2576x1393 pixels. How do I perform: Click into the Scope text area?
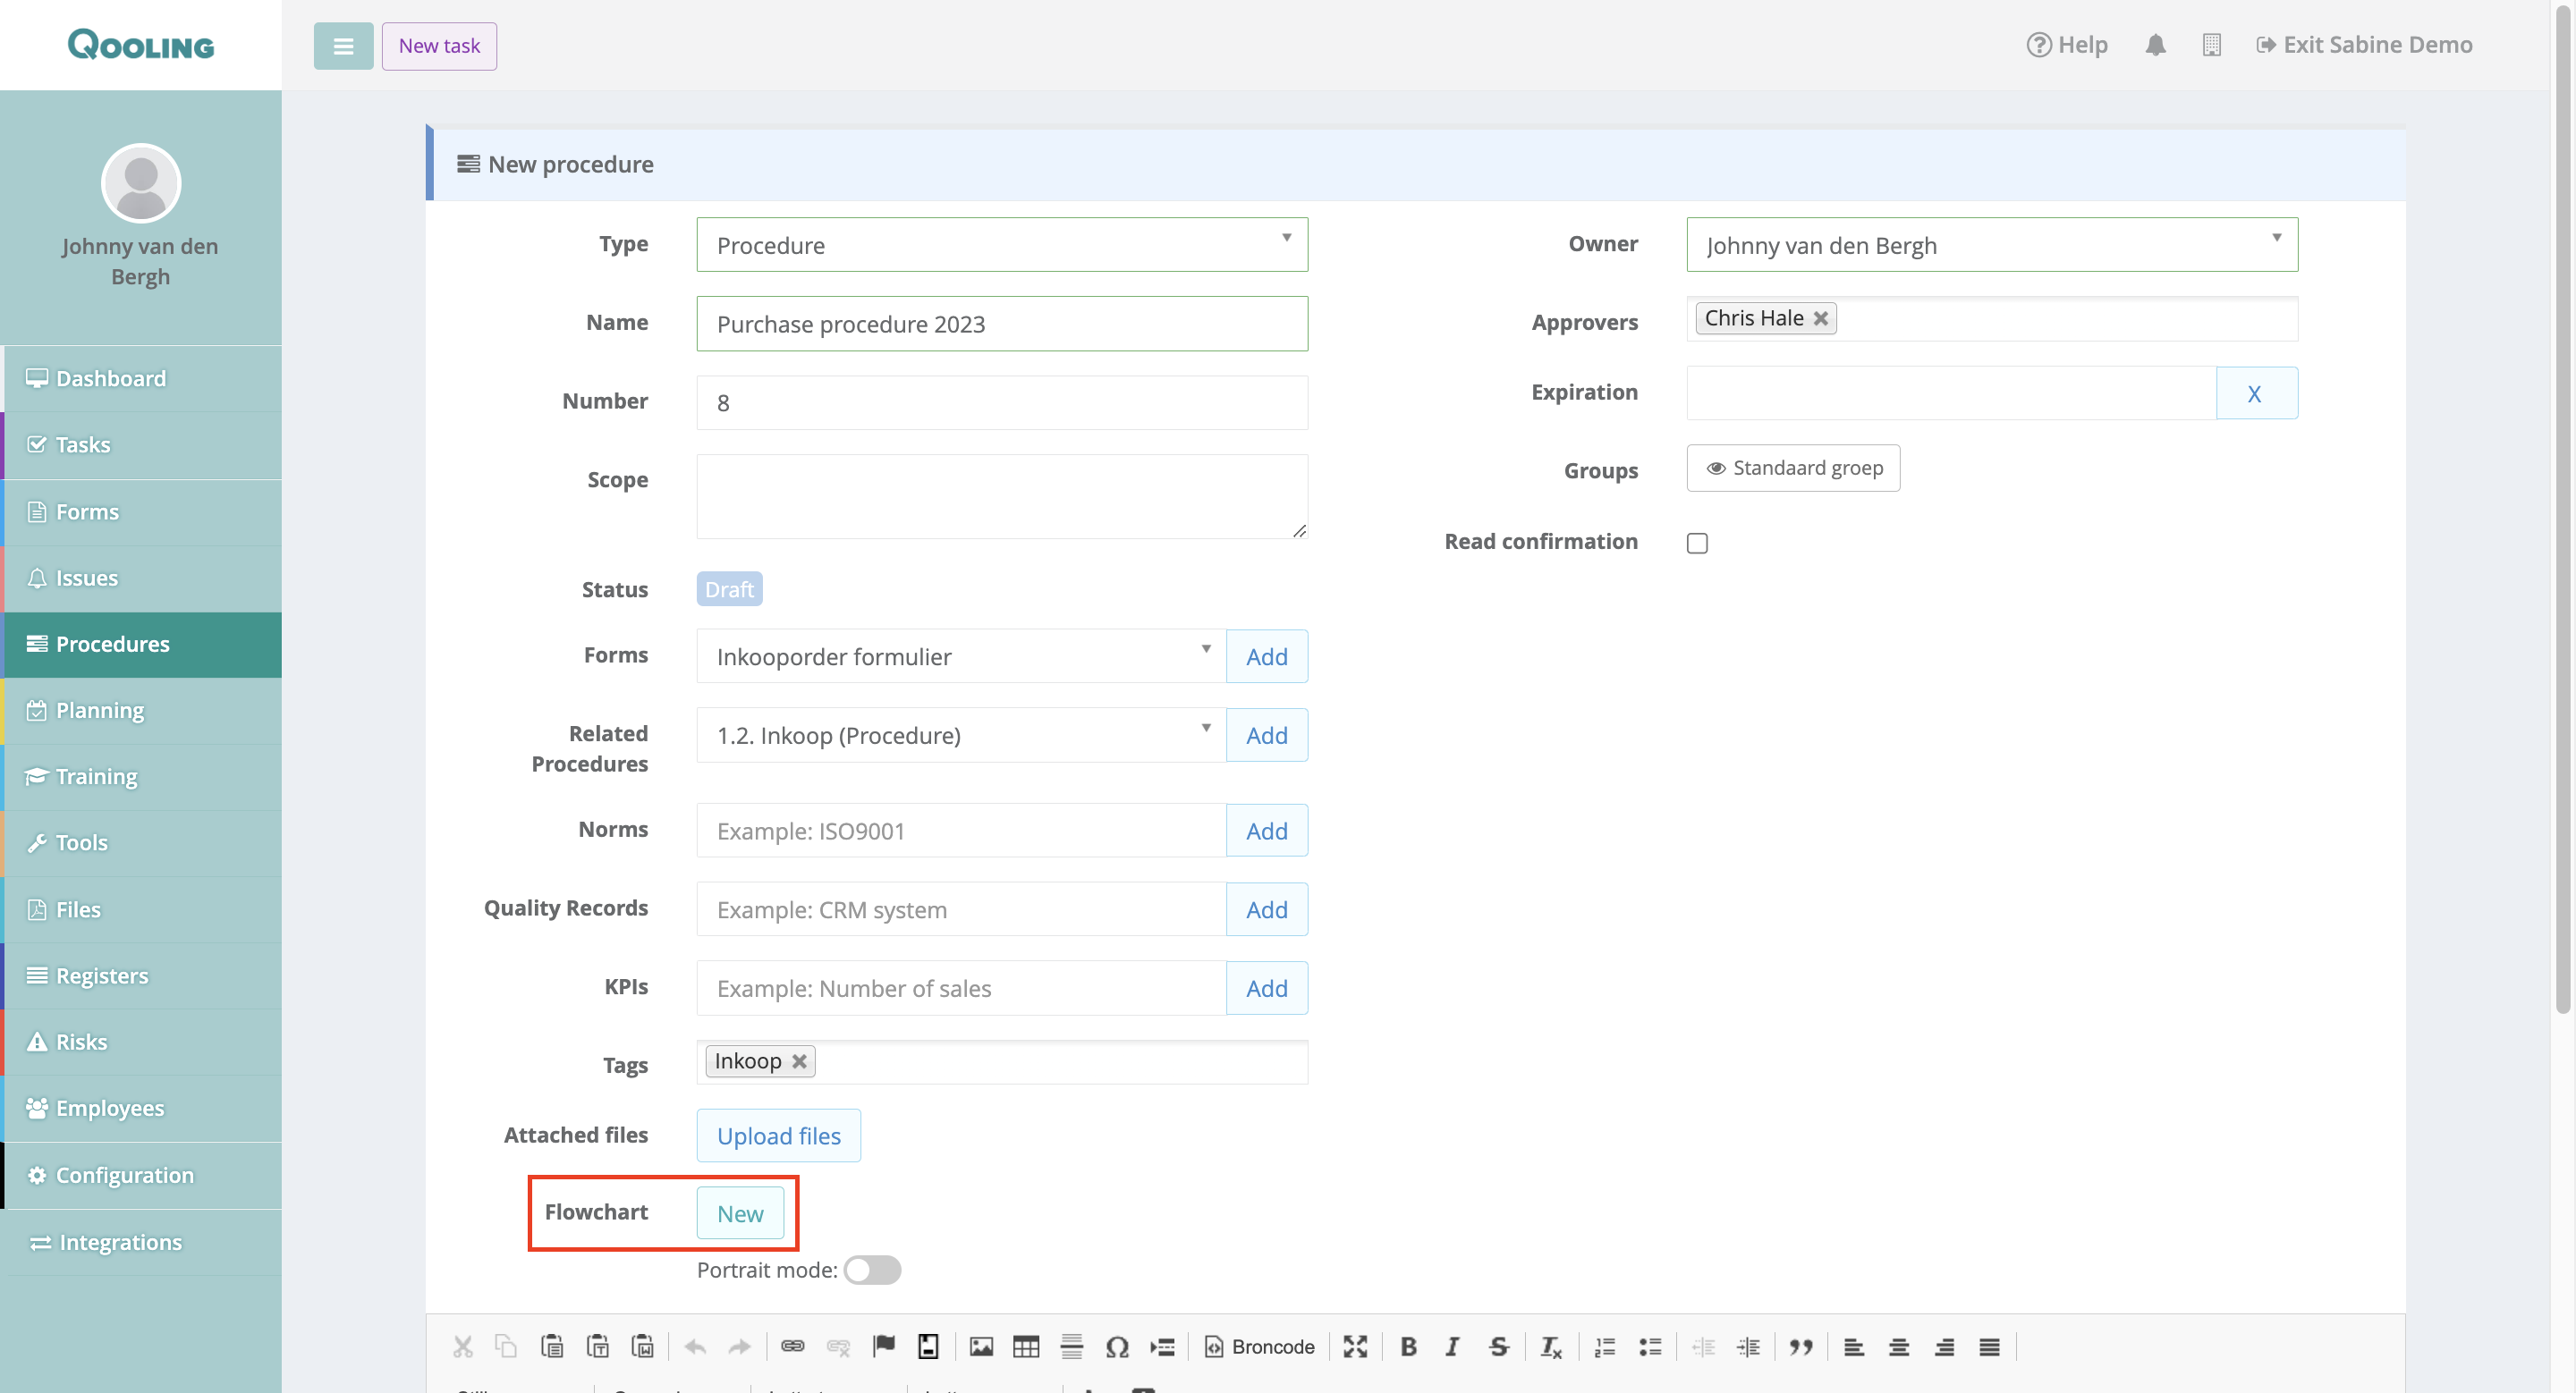click(x=1002, y=496)
